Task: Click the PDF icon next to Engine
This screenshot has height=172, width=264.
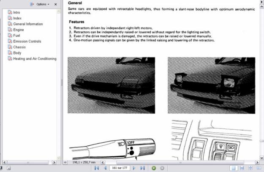Action: 10,30
